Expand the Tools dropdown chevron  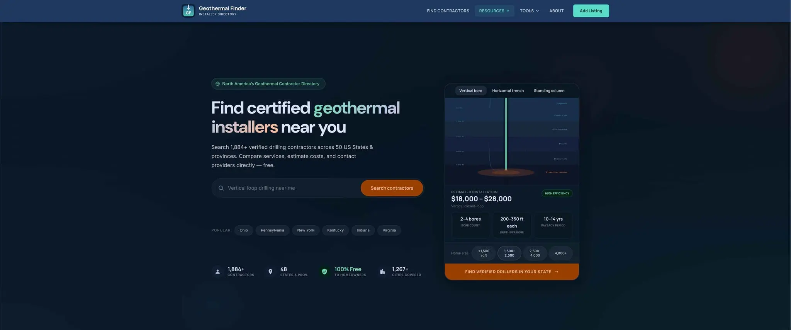(x=537, y=11)
